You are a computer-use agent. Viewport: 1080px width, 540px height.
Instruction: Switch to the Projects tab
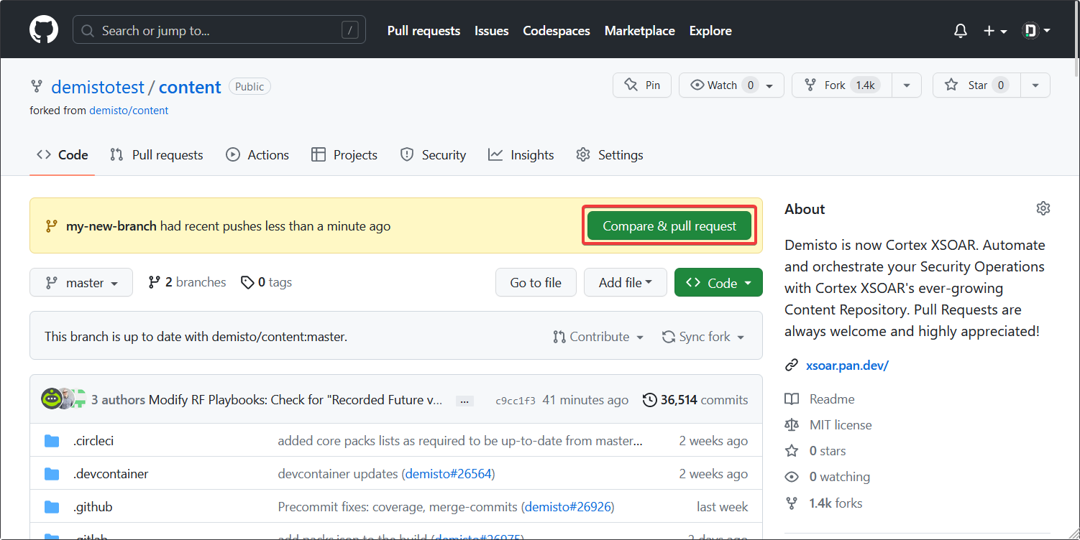pyautogui.click(x=344, y=155)
